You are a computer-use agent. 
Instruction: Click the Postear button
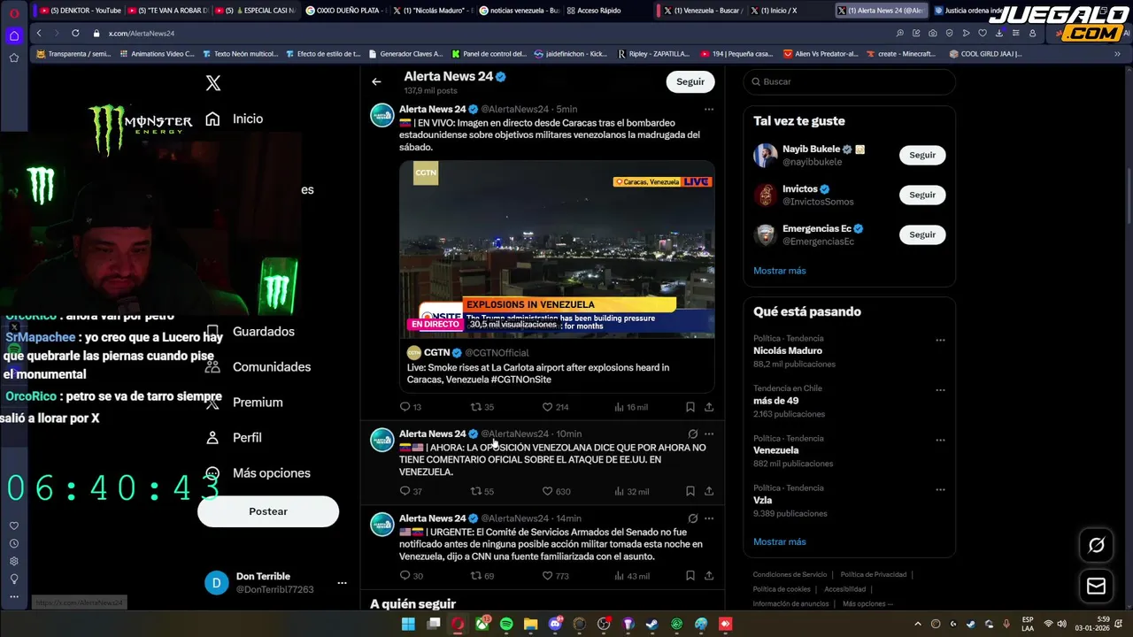268,511
